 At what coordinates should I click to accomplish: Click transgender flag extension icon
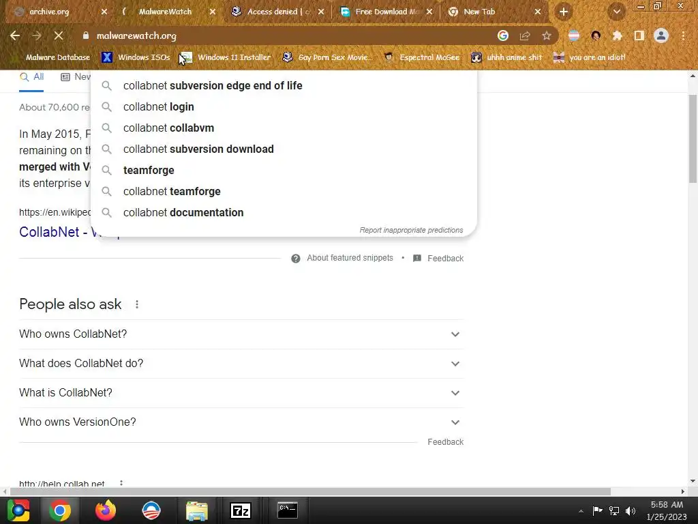click(x=574, y=35)
